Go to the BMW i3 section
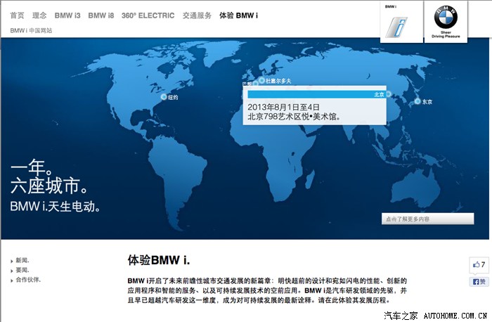The image size is (492, 322). coord(67,15)
